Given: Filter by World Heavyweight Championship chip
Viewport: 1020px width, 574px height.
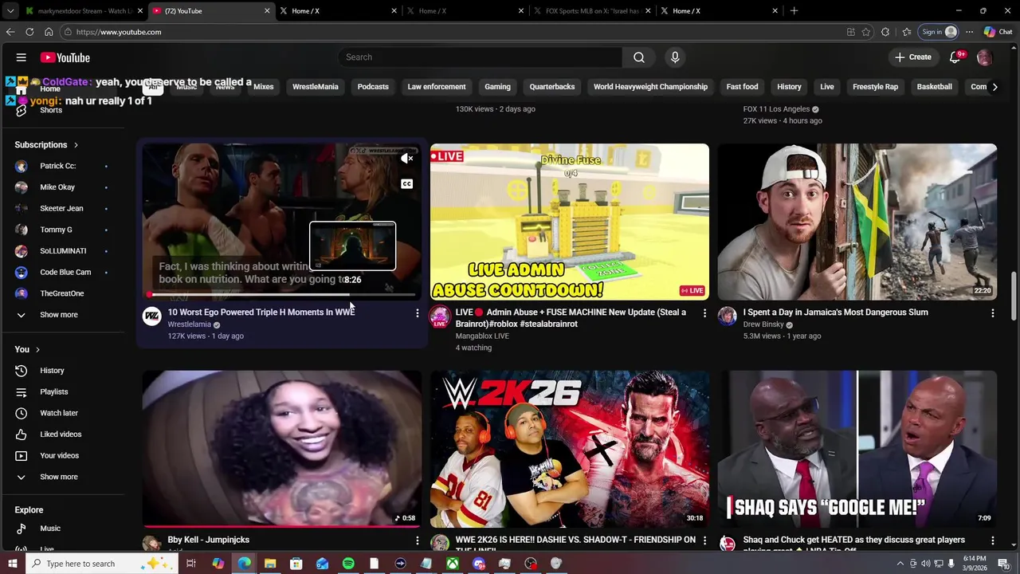Looking at the screenshot, I should pos(650,87).
